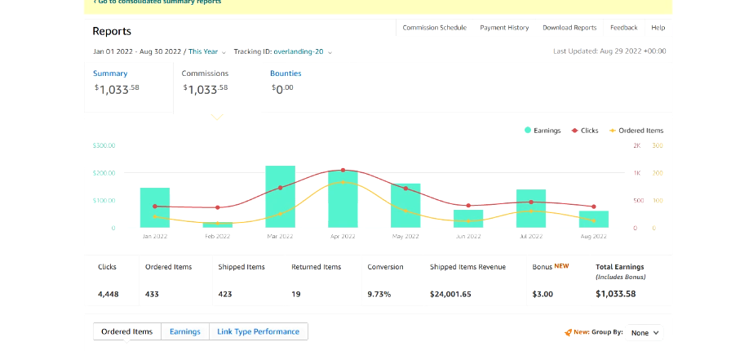Click the Bonus NEW label

[551, 267]
